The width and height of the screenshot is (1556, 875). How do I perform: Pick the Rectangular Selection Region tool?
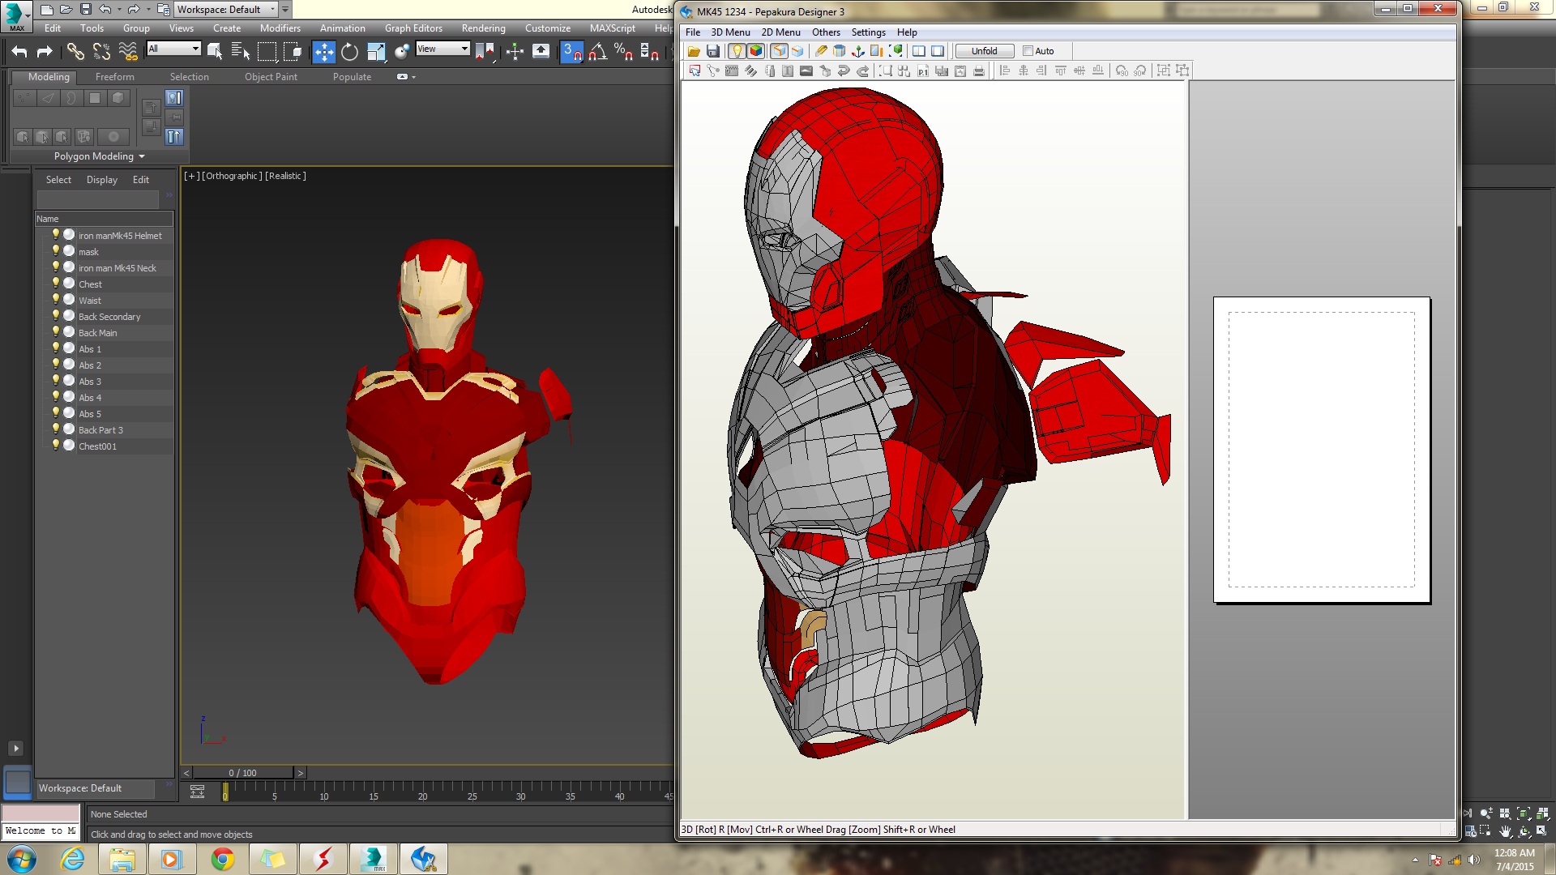coord(267,52)
